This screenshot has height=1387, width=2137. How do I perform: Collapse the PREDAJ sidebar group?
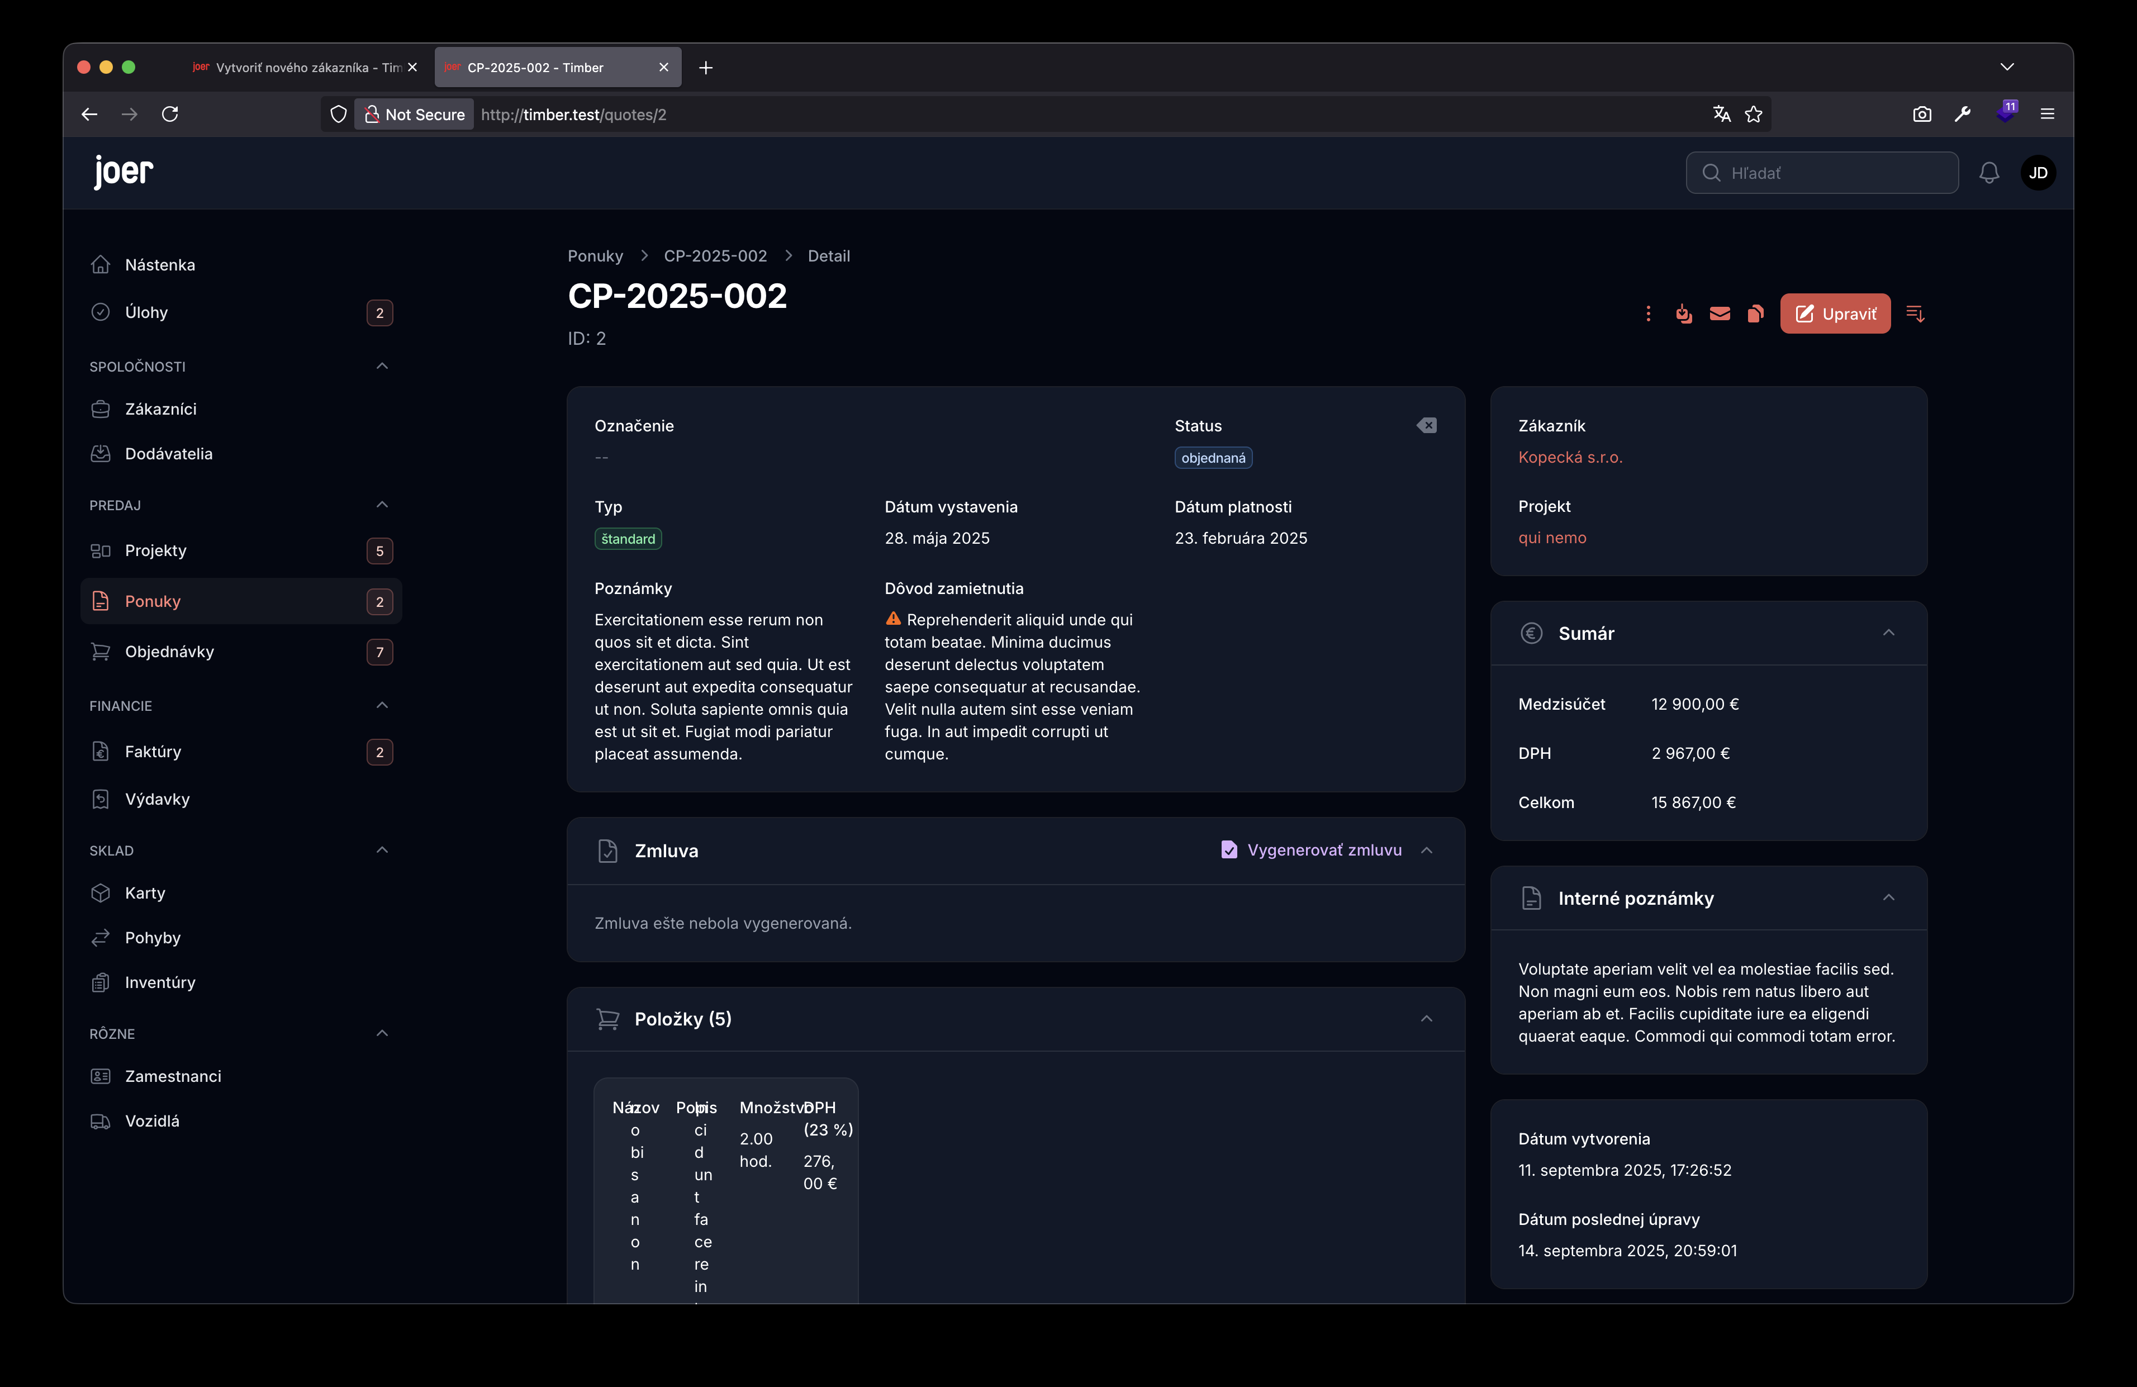382,505
